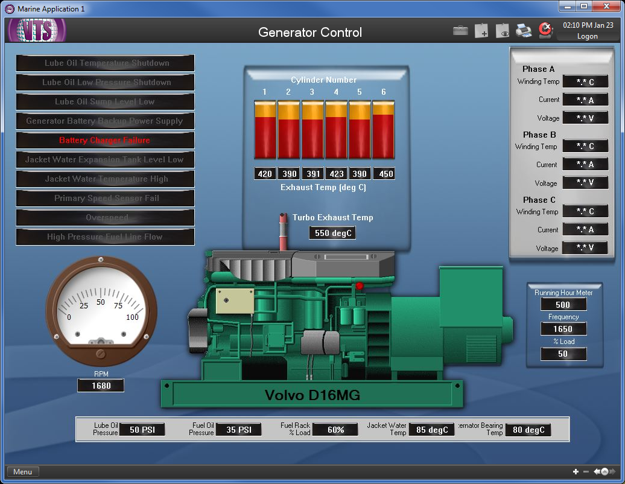Open the toolbox icon in the title bar
625x484 pixels.
click(460, 31)
